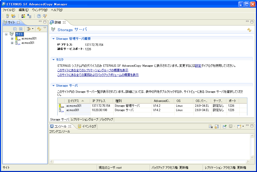
Task: Close the コンソール view tab
Action: pyautogui.click(x=70, y=126)
